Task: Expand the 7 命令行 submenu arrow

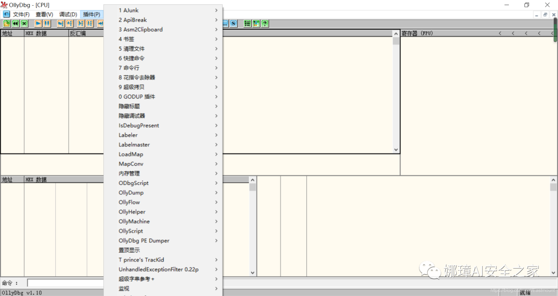Action: pyautogui.click(x=216, y=68)
